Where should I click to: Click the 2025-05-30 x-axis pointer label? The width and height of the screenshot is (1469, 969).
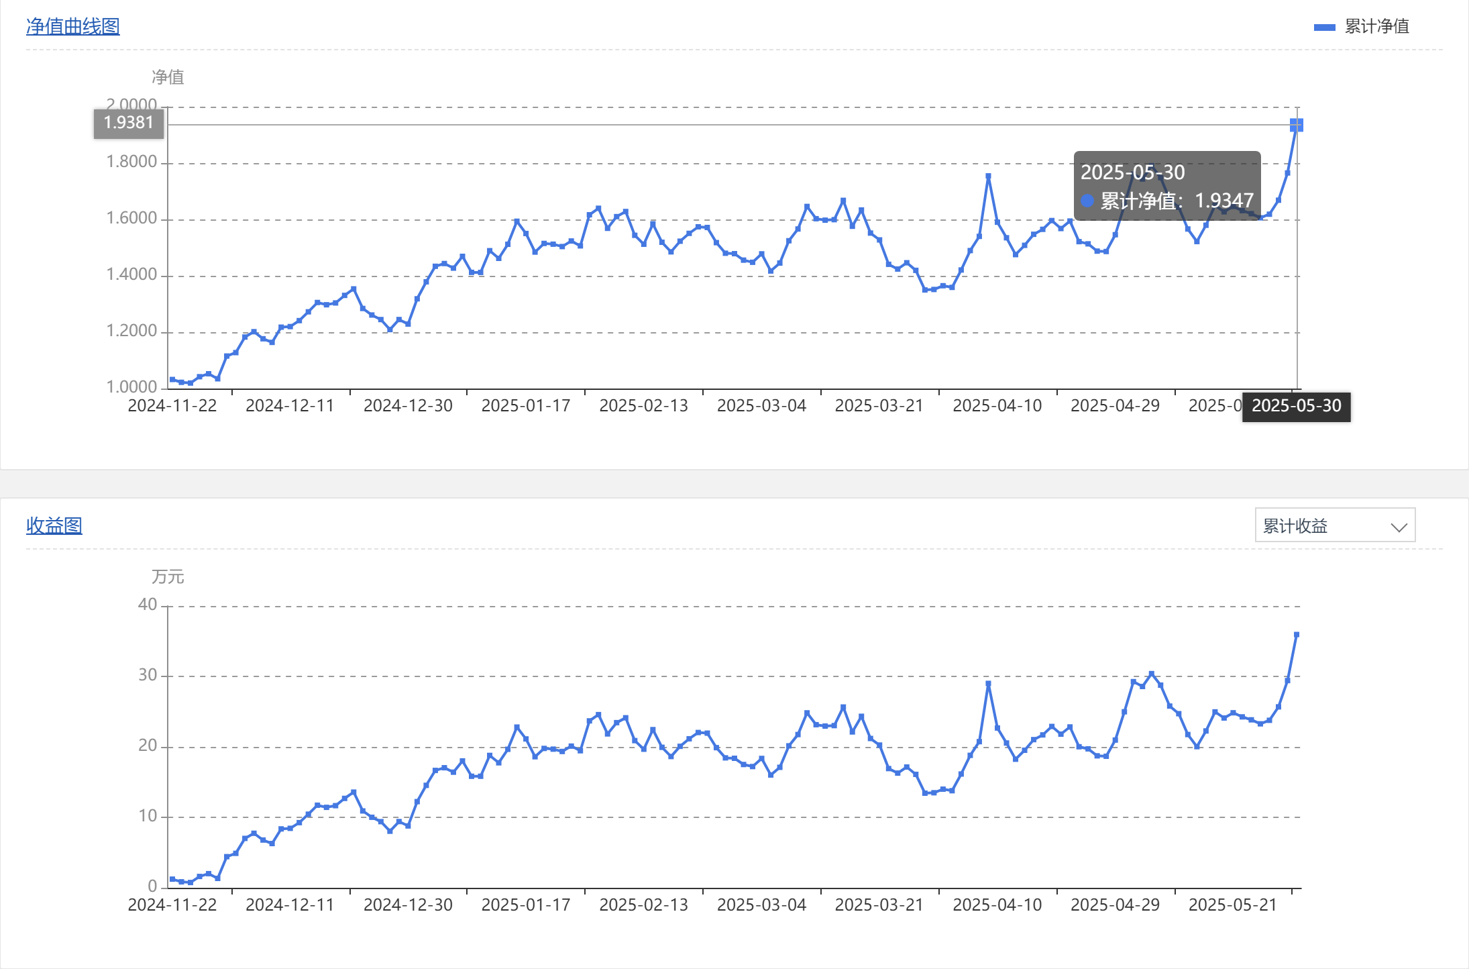click(1296, 406)
